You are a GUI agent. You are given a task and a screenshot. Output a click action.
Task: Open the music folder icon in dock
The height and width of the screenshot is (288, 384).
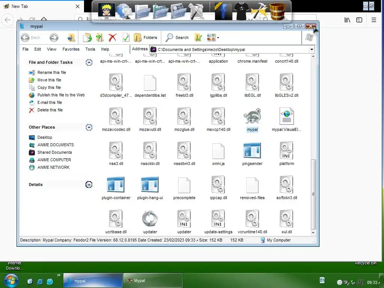tap(160, 12)
